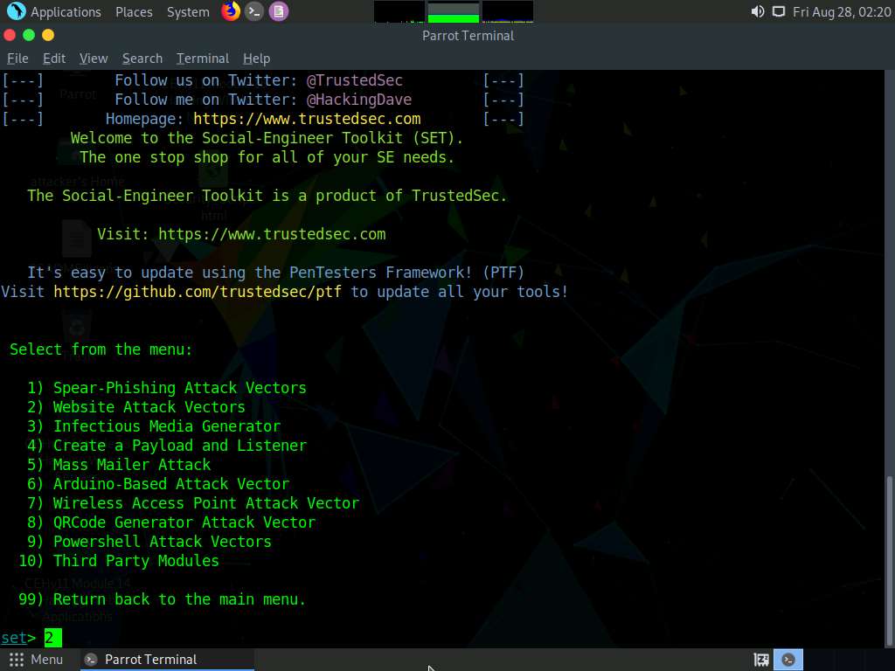Open the System menu
Image resolution: width=895 pixels, height=671 pixels.
pyautogui.click(x=187, y=11)
